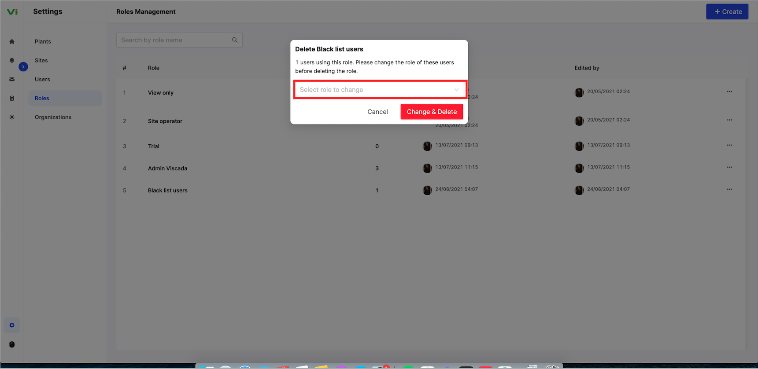The image size is (758, 369).
Task: Click the Vi logo icon
Action: coord(12,12)
